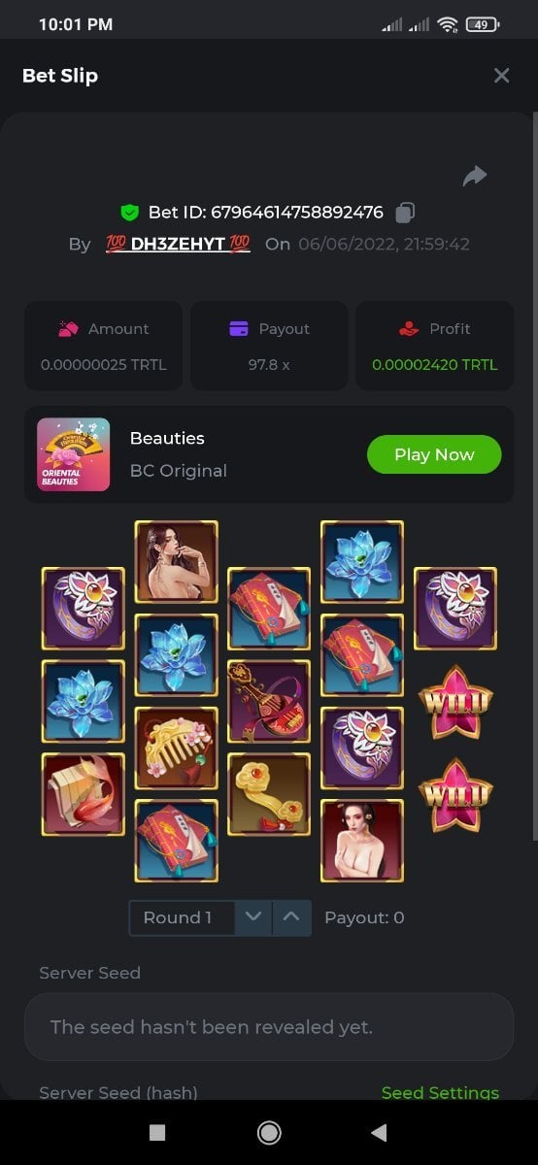Tap the green verified shield icon

(x=129, y=212)
